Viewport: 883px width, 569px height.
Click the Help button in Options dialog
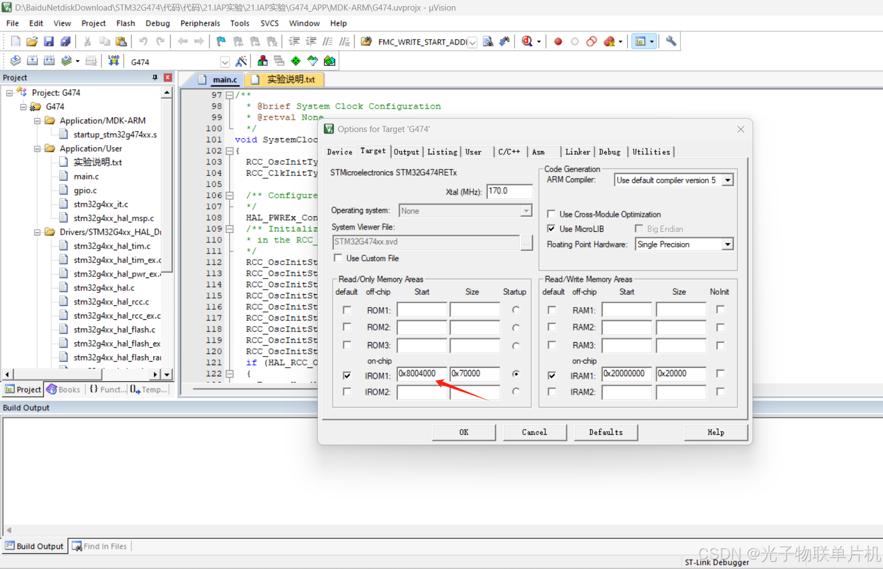[x=716, y=432]
